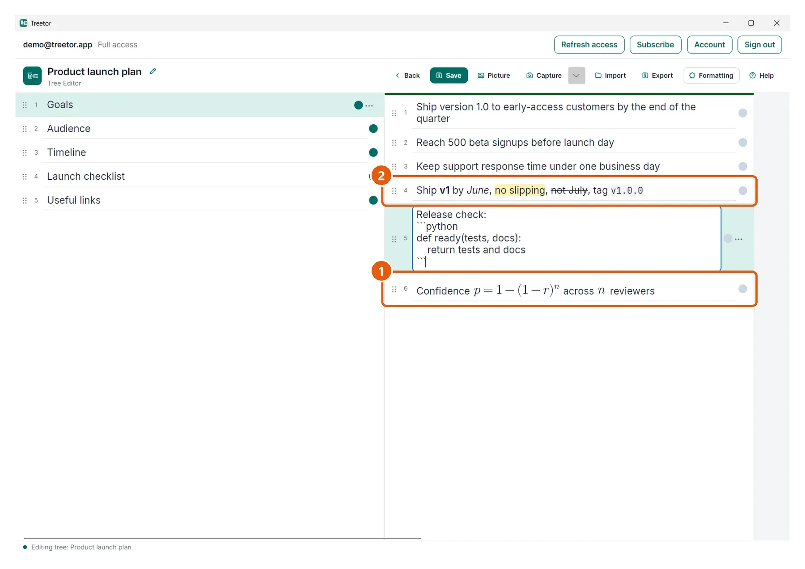Toggle the green dot on the Timeline row

[373, 152]
